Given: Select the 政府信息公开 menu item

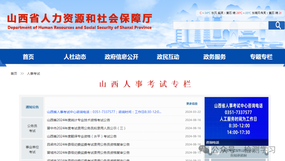Looking at the screenshot, I should point(121,57).
